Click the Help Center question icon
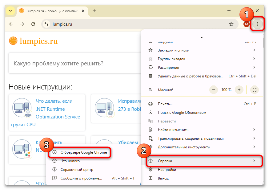Image resolution: width=269 pixels, height=190 pixels. coord(54,169)
